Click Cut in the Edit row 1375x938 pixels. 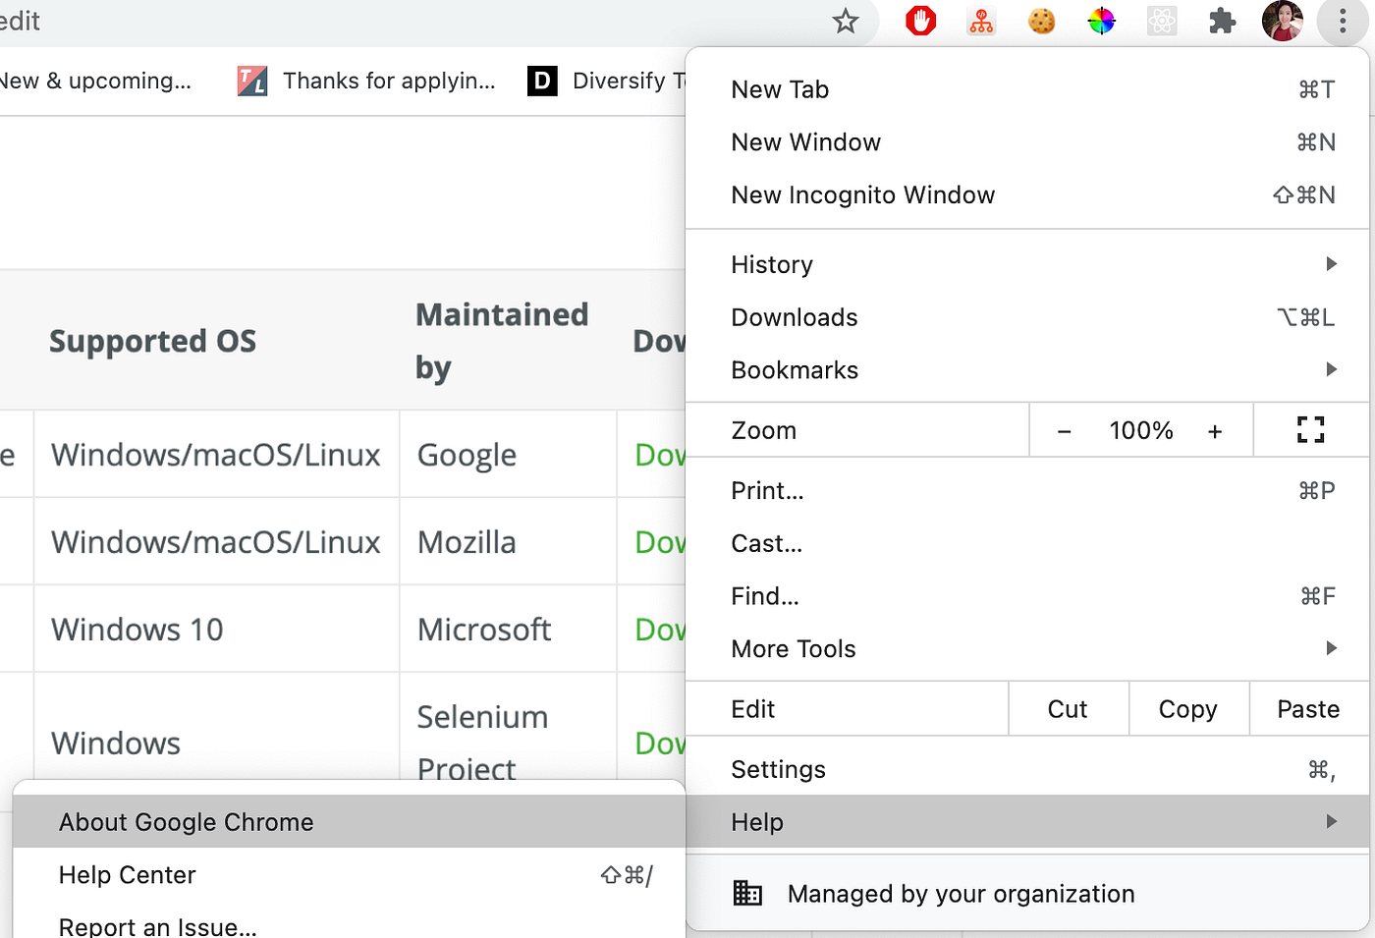click(x=1068, y=709)
